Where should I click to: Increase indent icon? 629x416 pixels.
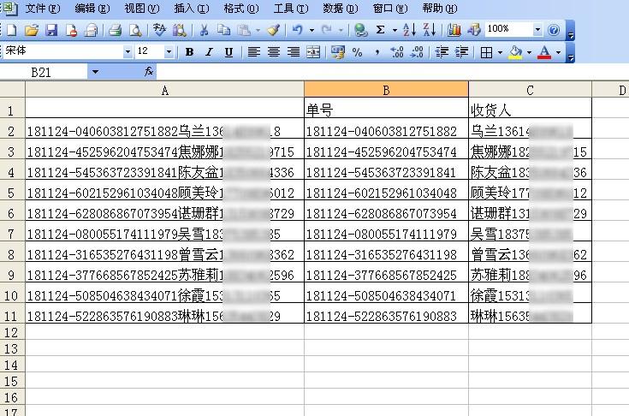[462, 51]
